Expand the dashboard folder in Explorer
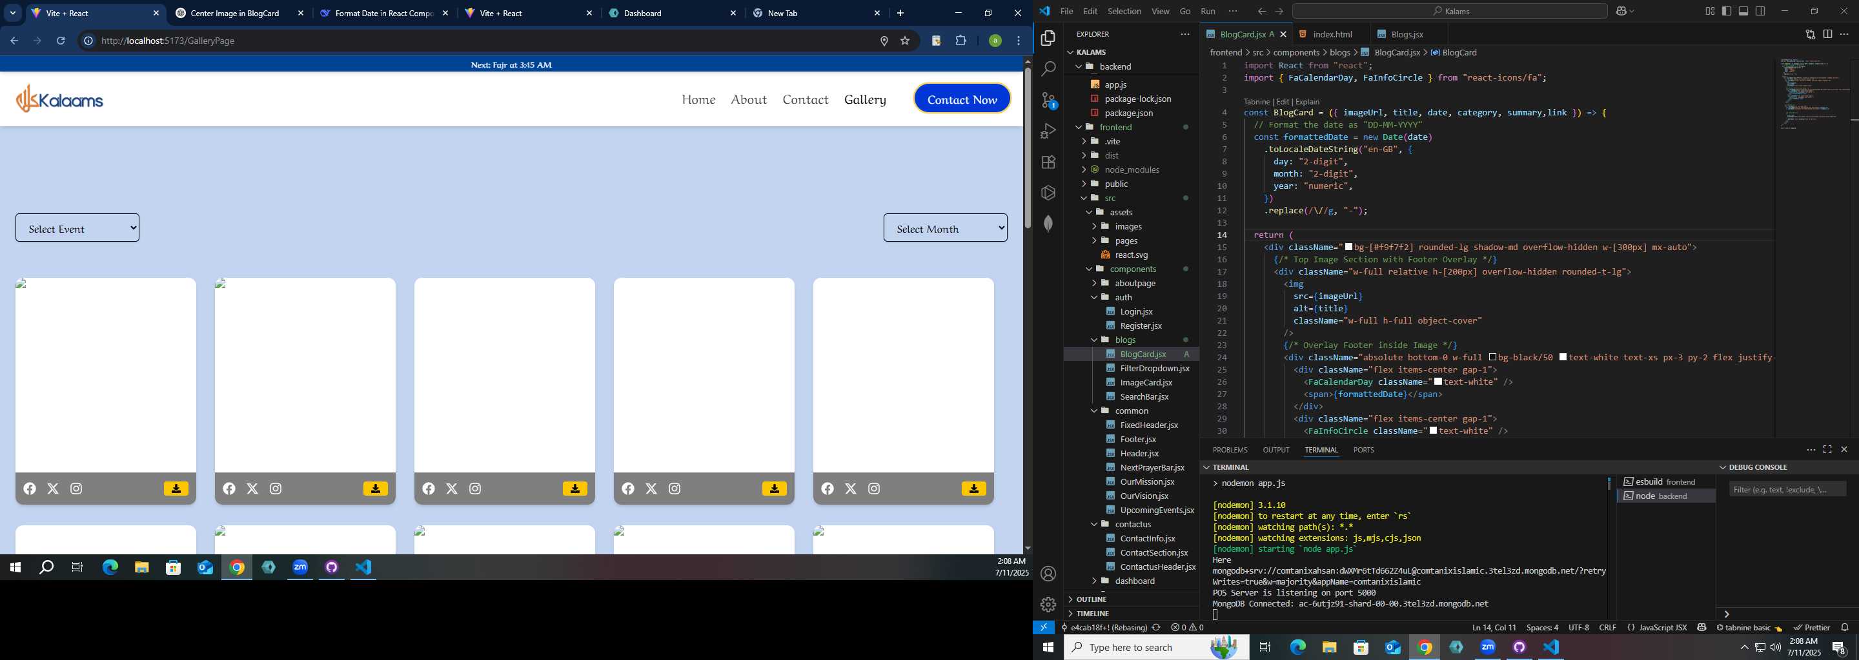 tap(1135, 581)
